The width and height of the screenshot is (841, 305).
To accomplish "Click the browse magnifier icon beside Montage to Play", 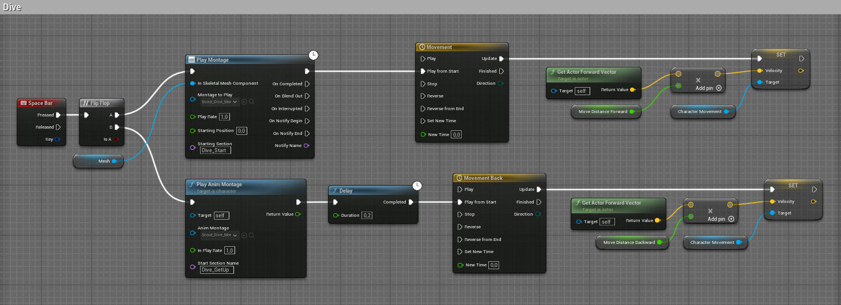I will point(251,102).
